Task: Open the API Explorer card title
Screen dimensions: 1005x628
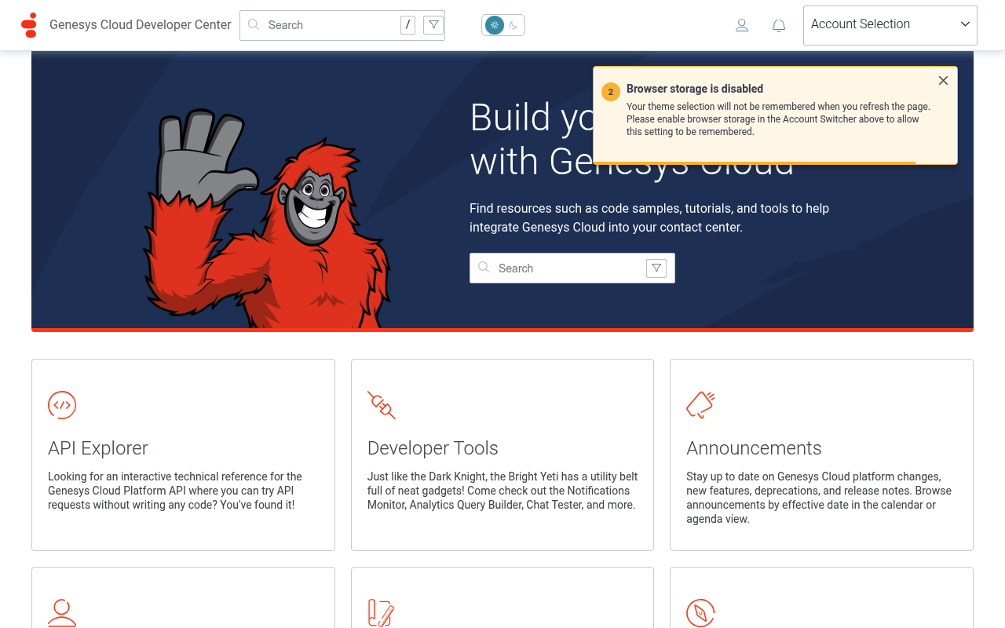Action: pyautogui.click(x=98, y=448)
